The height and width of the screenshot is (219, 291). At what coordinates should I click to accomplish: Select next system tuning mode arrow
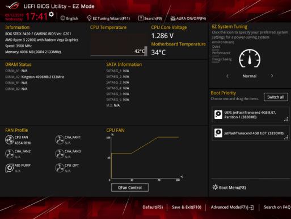[272, 76]
